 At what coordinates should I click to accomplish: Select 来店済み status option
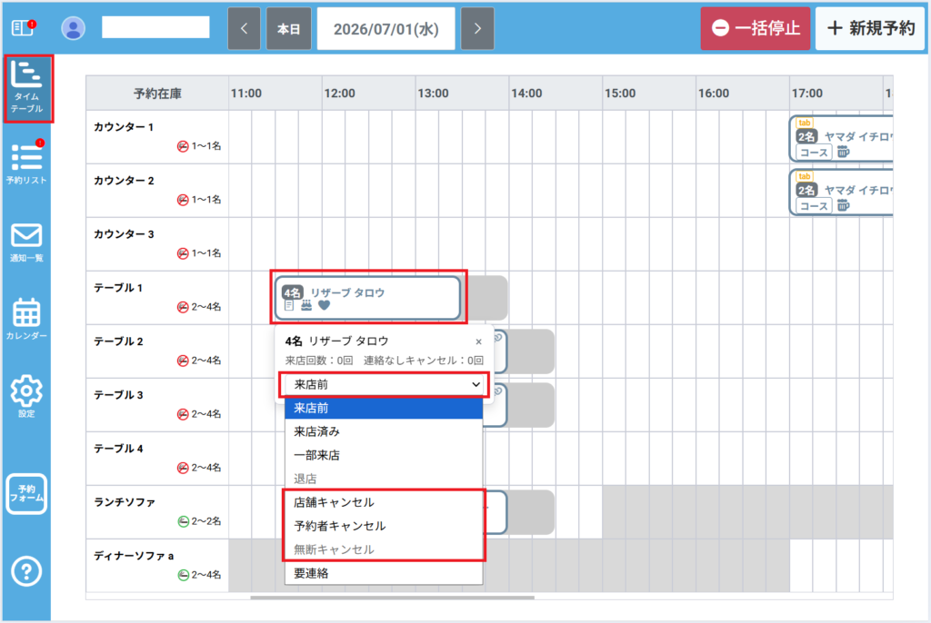384,431
